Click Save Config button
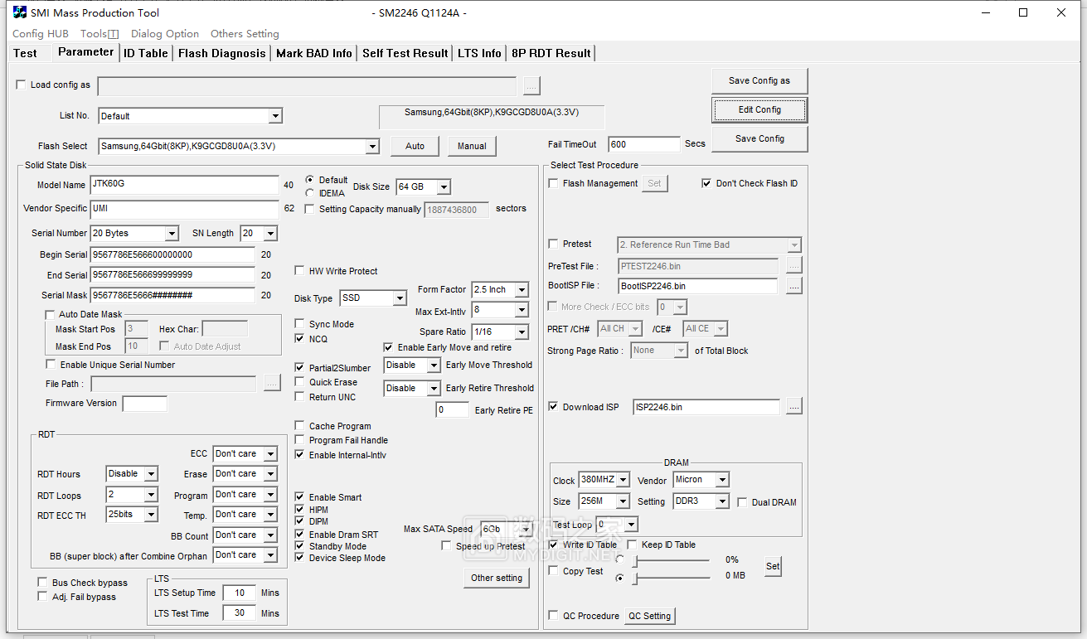This screenshot has height=639, width=1087. point(759,138)
